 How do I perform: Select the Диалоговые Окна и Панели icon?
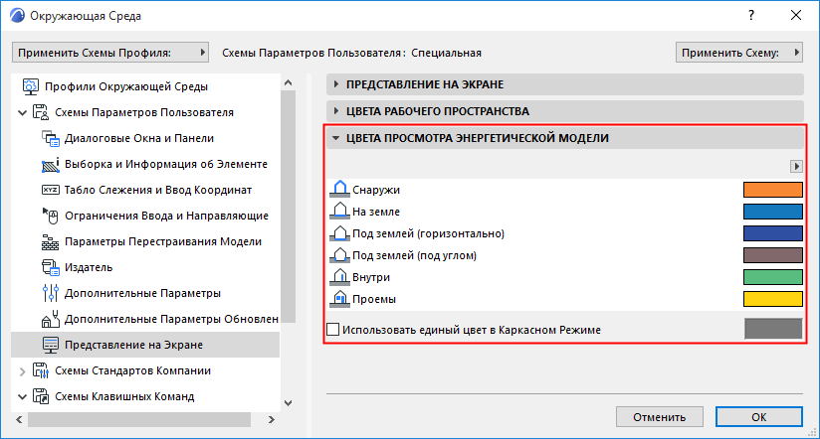click(50, 138)
